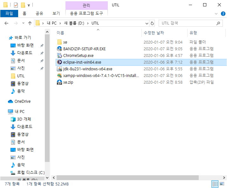Switch to details view layout icon

click(215, 184)
